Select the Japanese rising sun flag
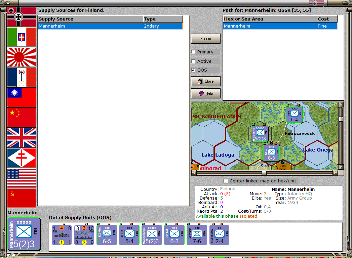The image size is (352, 258). (x=22, y=57)
